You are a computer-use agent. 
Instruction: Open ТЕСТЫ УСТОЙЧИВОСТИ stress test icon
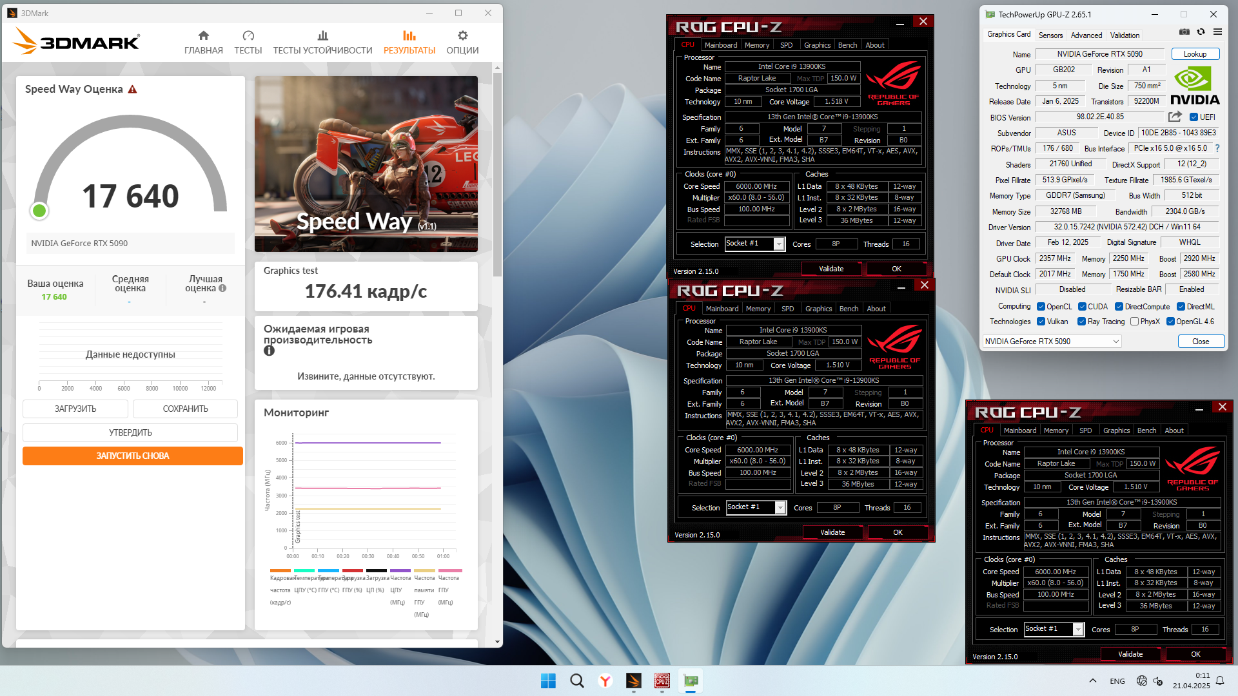tap(323, 35)
